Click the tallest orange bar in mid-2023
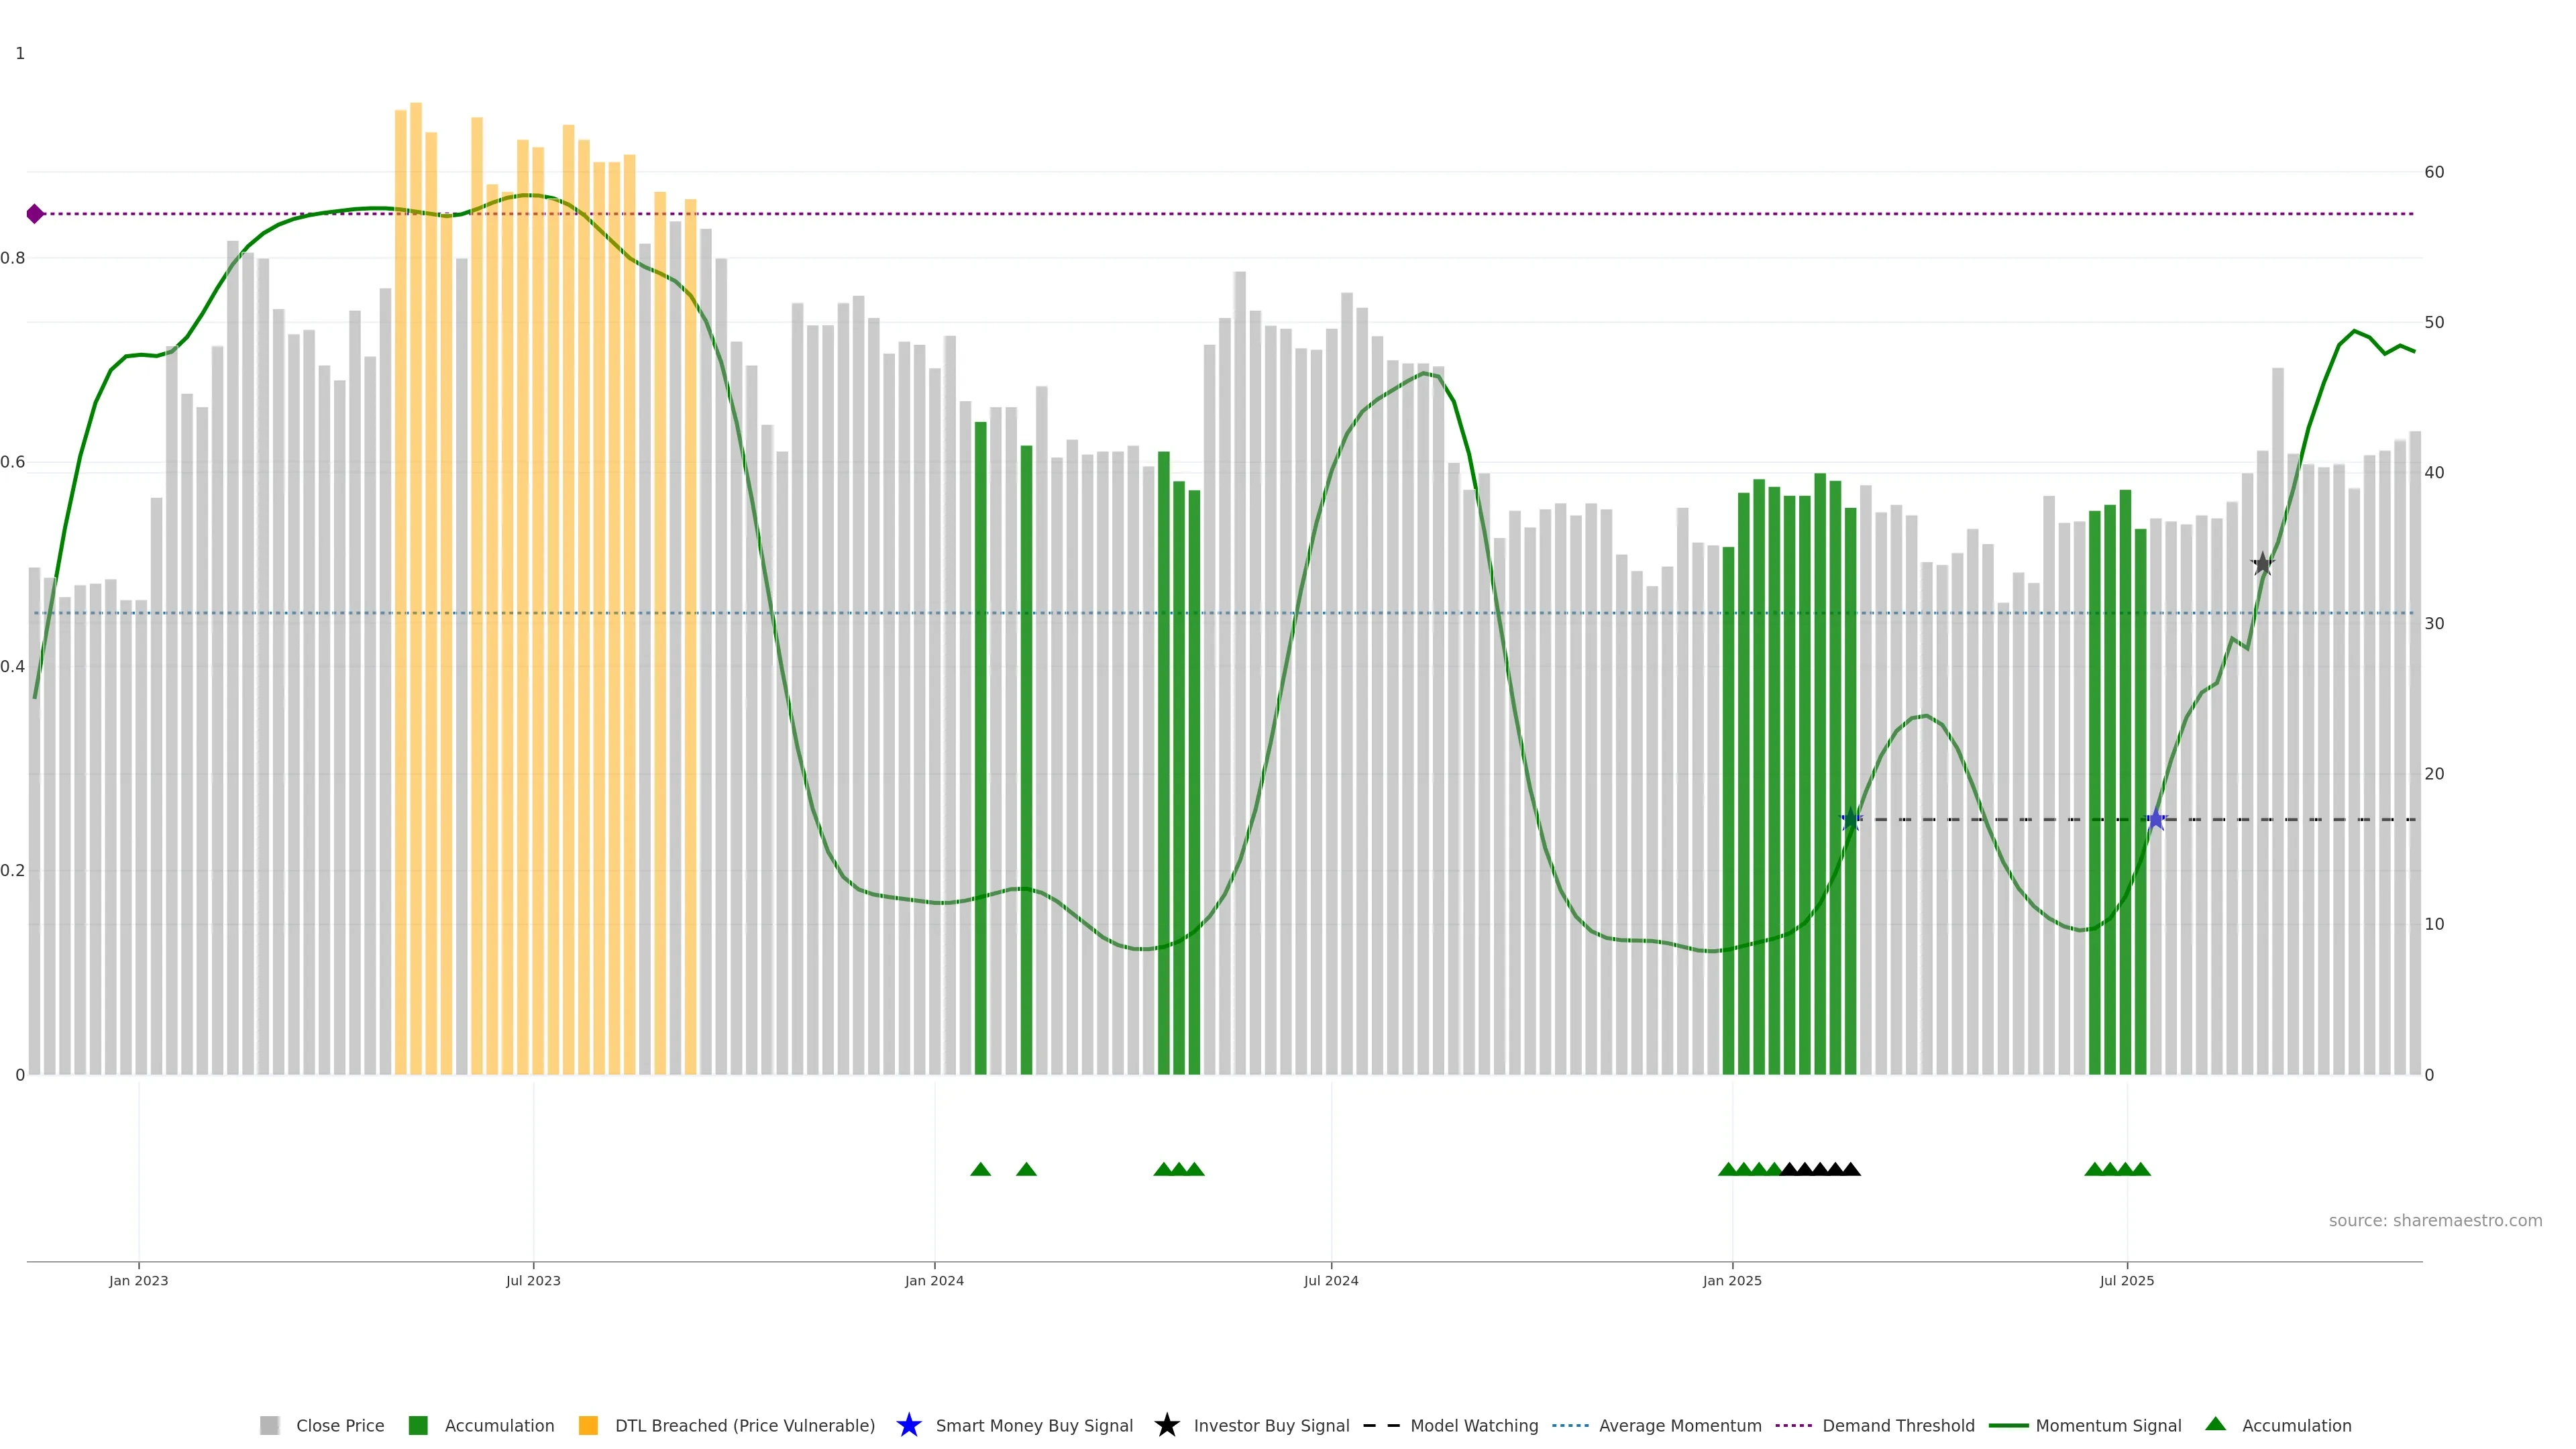This screenshot has height=1449, width=2576. point(416,500)
